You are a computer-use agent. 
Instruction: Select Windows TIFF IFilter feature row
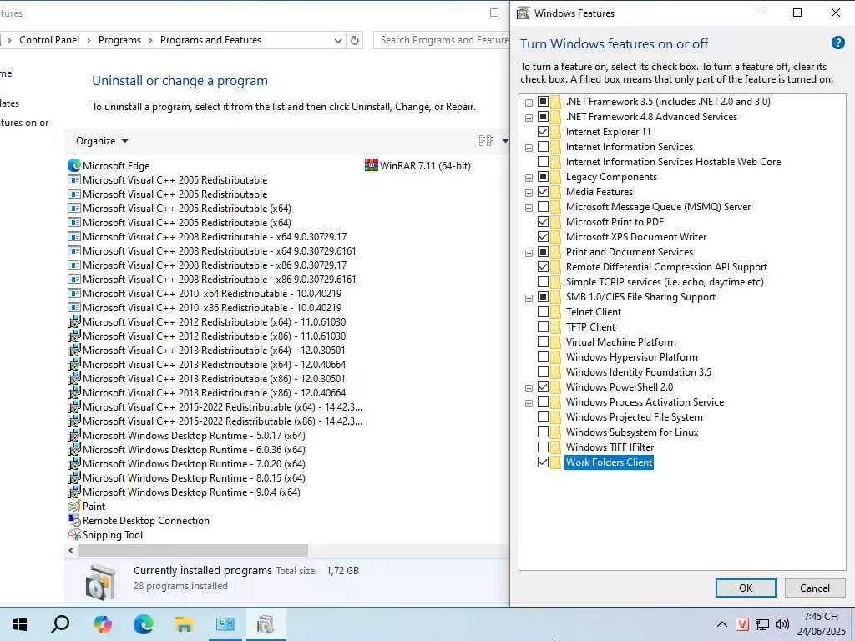[x=610, y=447]
